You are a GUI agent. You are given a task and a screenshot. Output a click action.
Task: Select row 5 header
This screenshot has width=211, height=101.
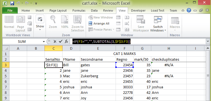[6, 76]
